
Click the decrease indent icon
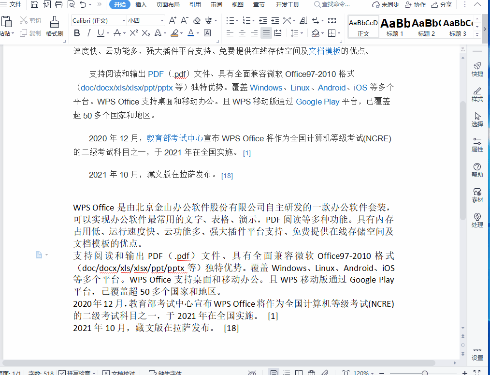coord(263,21)
